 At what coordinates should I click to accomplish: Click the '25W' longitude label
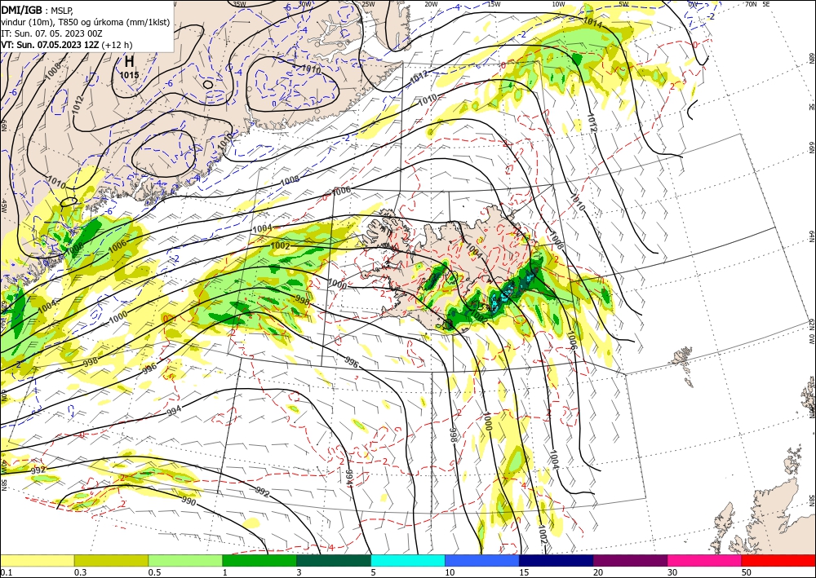tap(368, 3)
